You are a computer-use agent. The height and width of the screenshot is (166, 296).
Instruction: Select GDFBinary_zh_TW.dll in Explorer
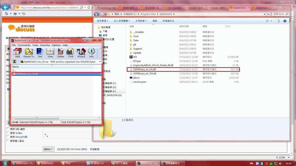click(145, 73)
